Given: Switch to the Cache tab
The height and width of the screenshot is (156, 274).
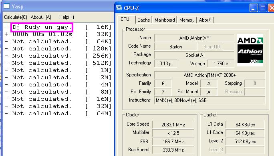Looking at the screenshot, I should (144, 20).
